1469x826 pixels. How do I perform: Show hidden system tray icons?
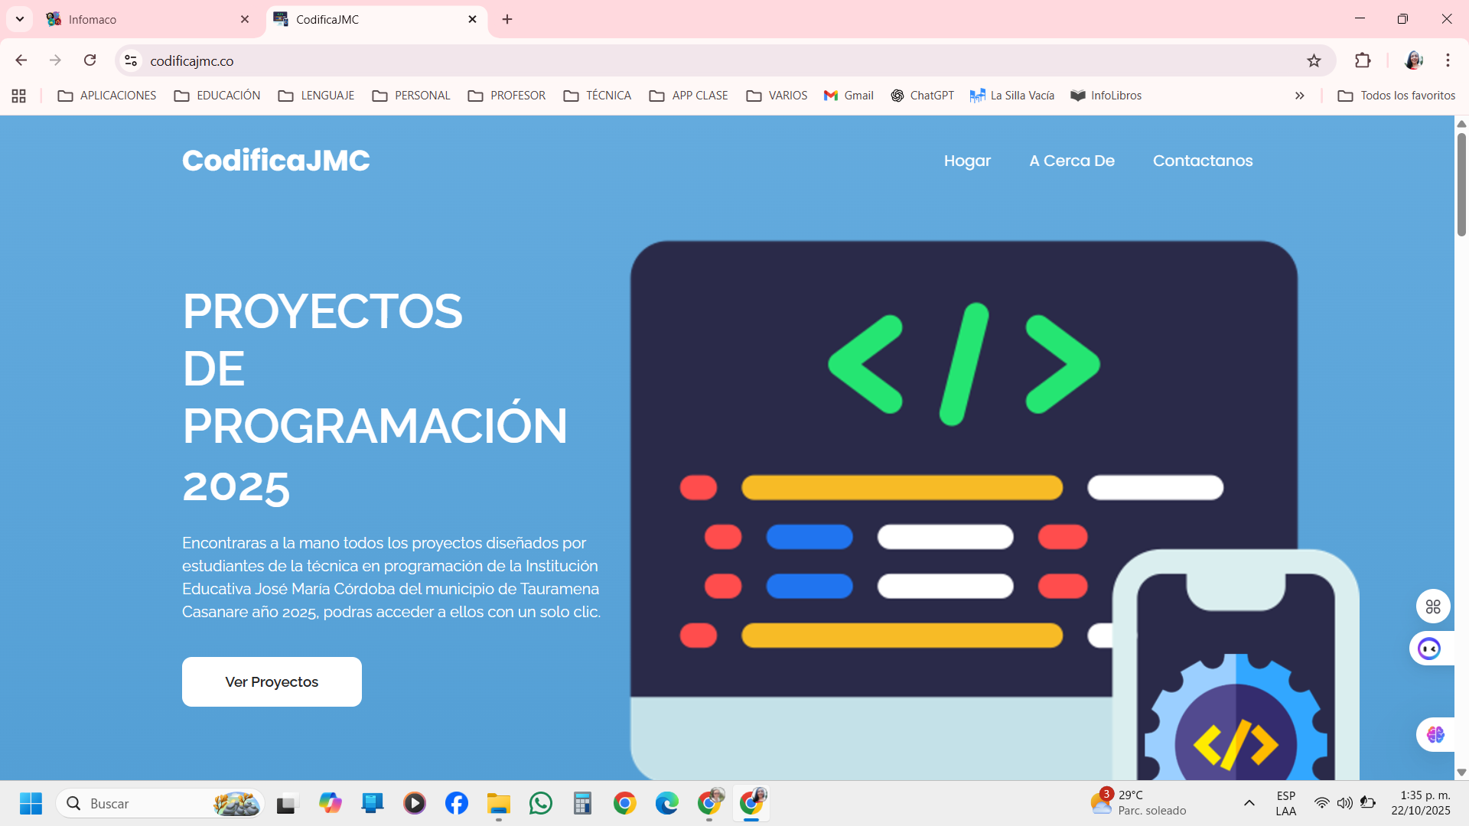1249,803
